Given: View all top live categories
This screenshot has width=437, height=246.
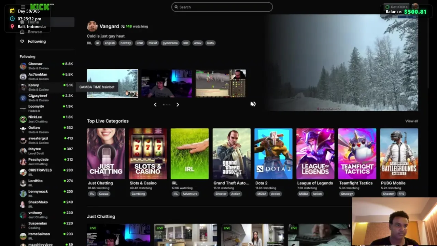Looking at the screenshot, I should pos(411,121).
